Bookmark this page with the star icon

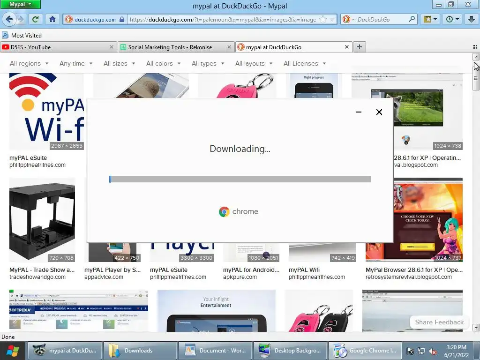coord(323,20)
